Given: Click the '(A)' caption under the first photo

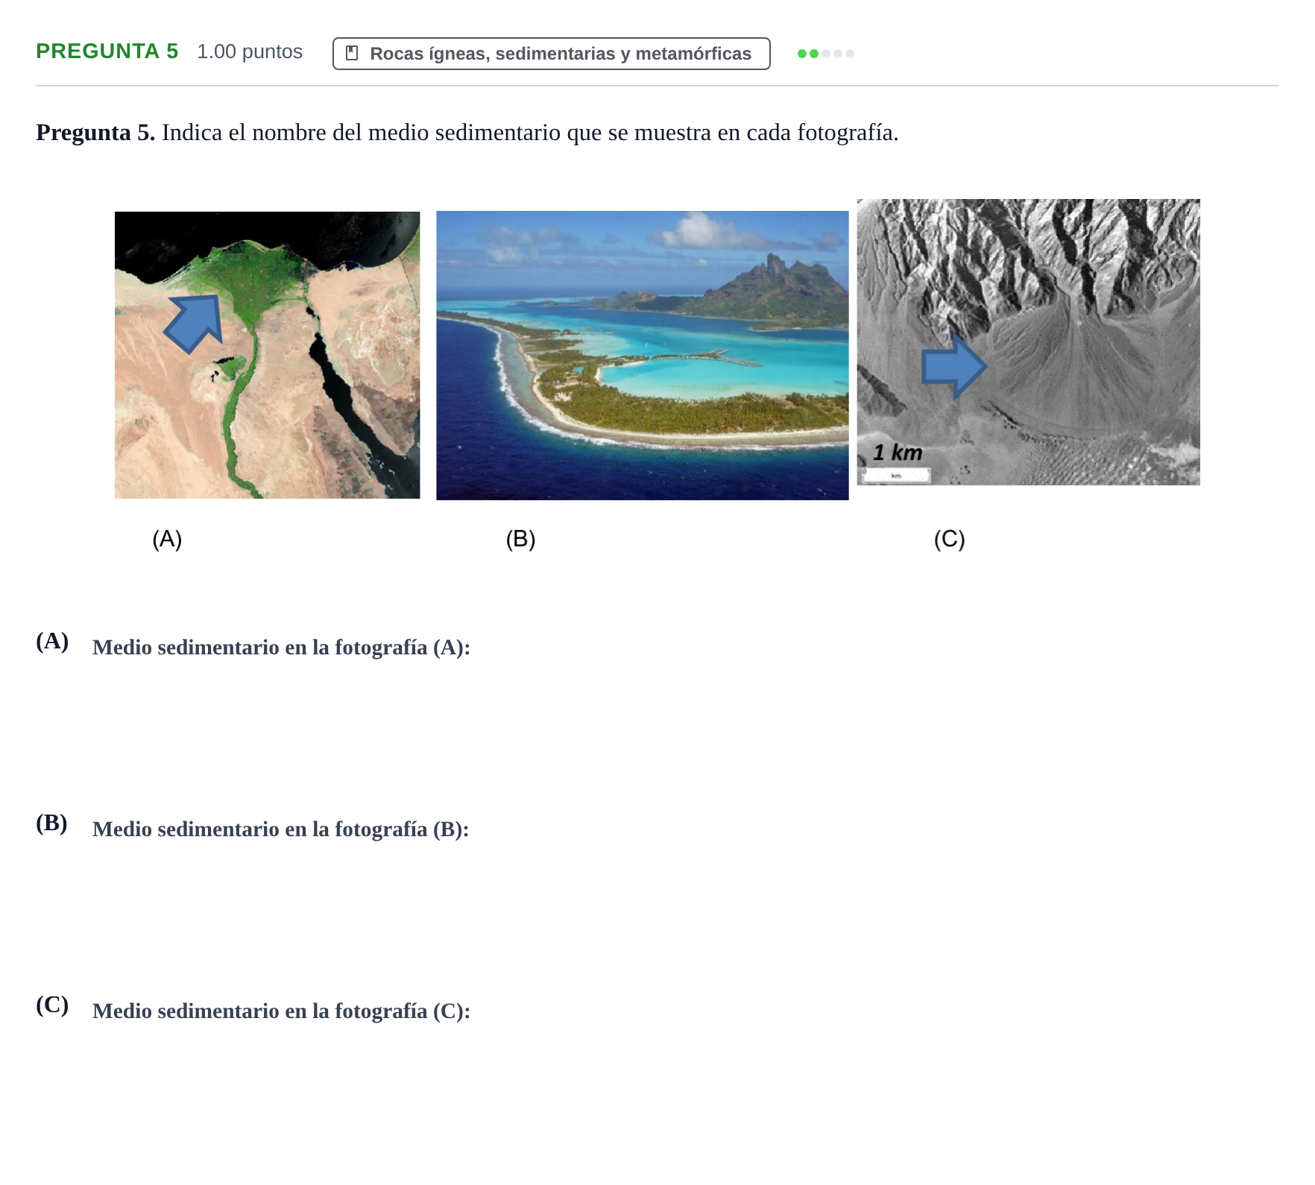Looking at the screenshot, I should pyautogui.click(x=167, y=539).
